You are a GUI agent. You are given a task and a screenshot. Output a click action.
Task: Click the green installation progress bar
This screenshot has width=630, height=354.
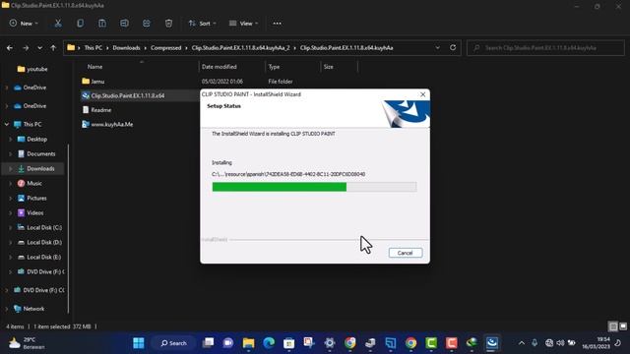coord(314,187)
